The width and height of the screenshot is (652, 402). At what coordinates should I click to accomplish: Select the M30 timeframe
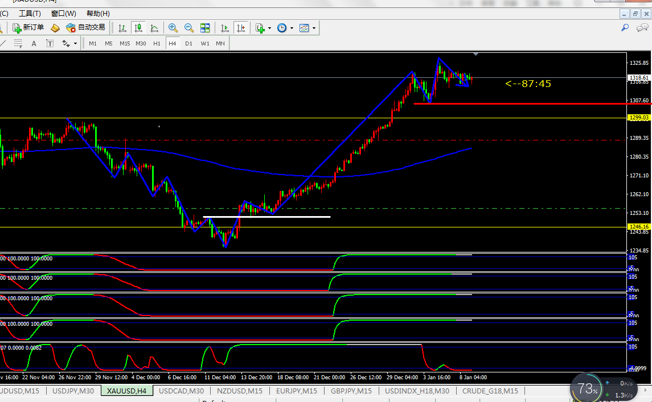tap(141, 43)
